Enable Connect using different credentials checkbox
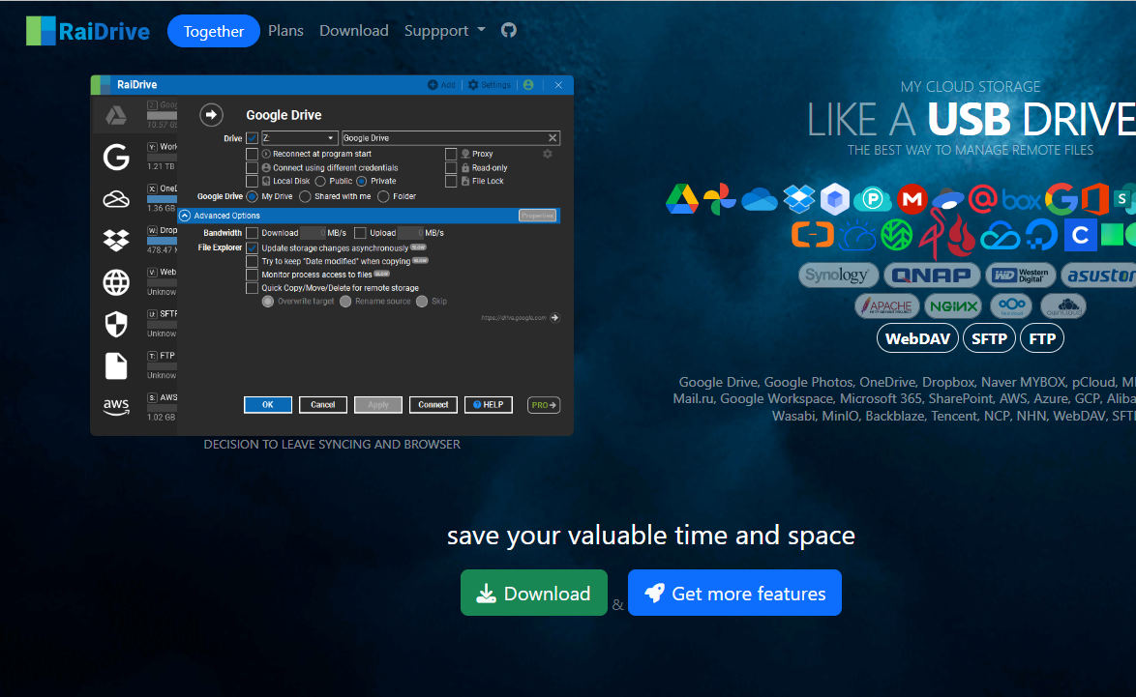 tap(253, 168)
